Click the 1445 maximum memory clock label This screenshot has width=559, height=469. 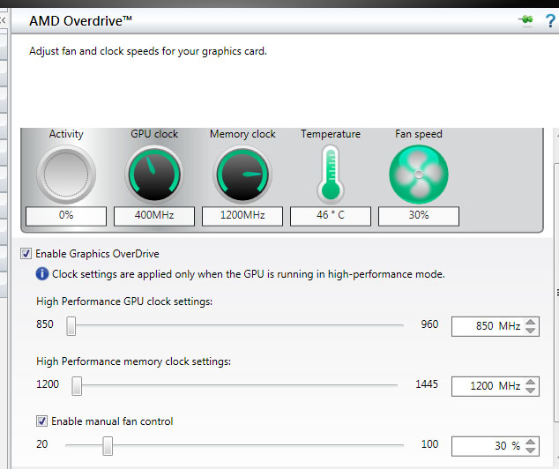(x=427, y=384)
